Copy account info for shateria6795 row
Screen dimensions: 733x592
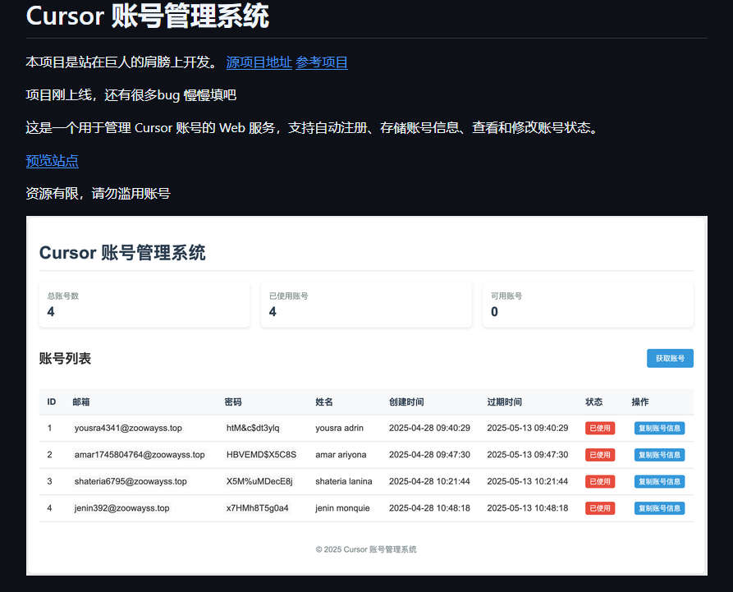tap(659, 481)
